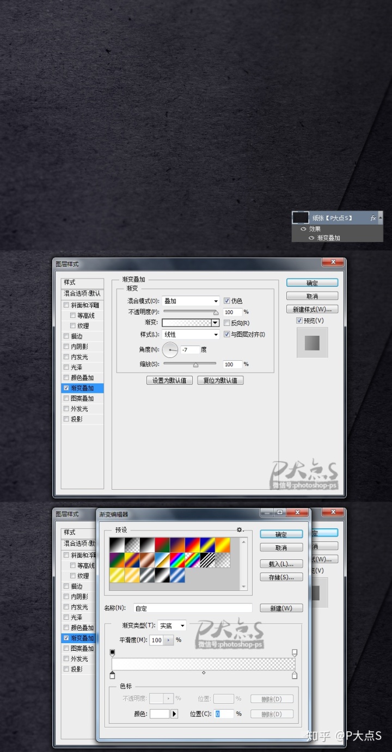Screen dimensions: 392x752
Task: Pick the chrome gradient preset
Action: click(162, 560)
